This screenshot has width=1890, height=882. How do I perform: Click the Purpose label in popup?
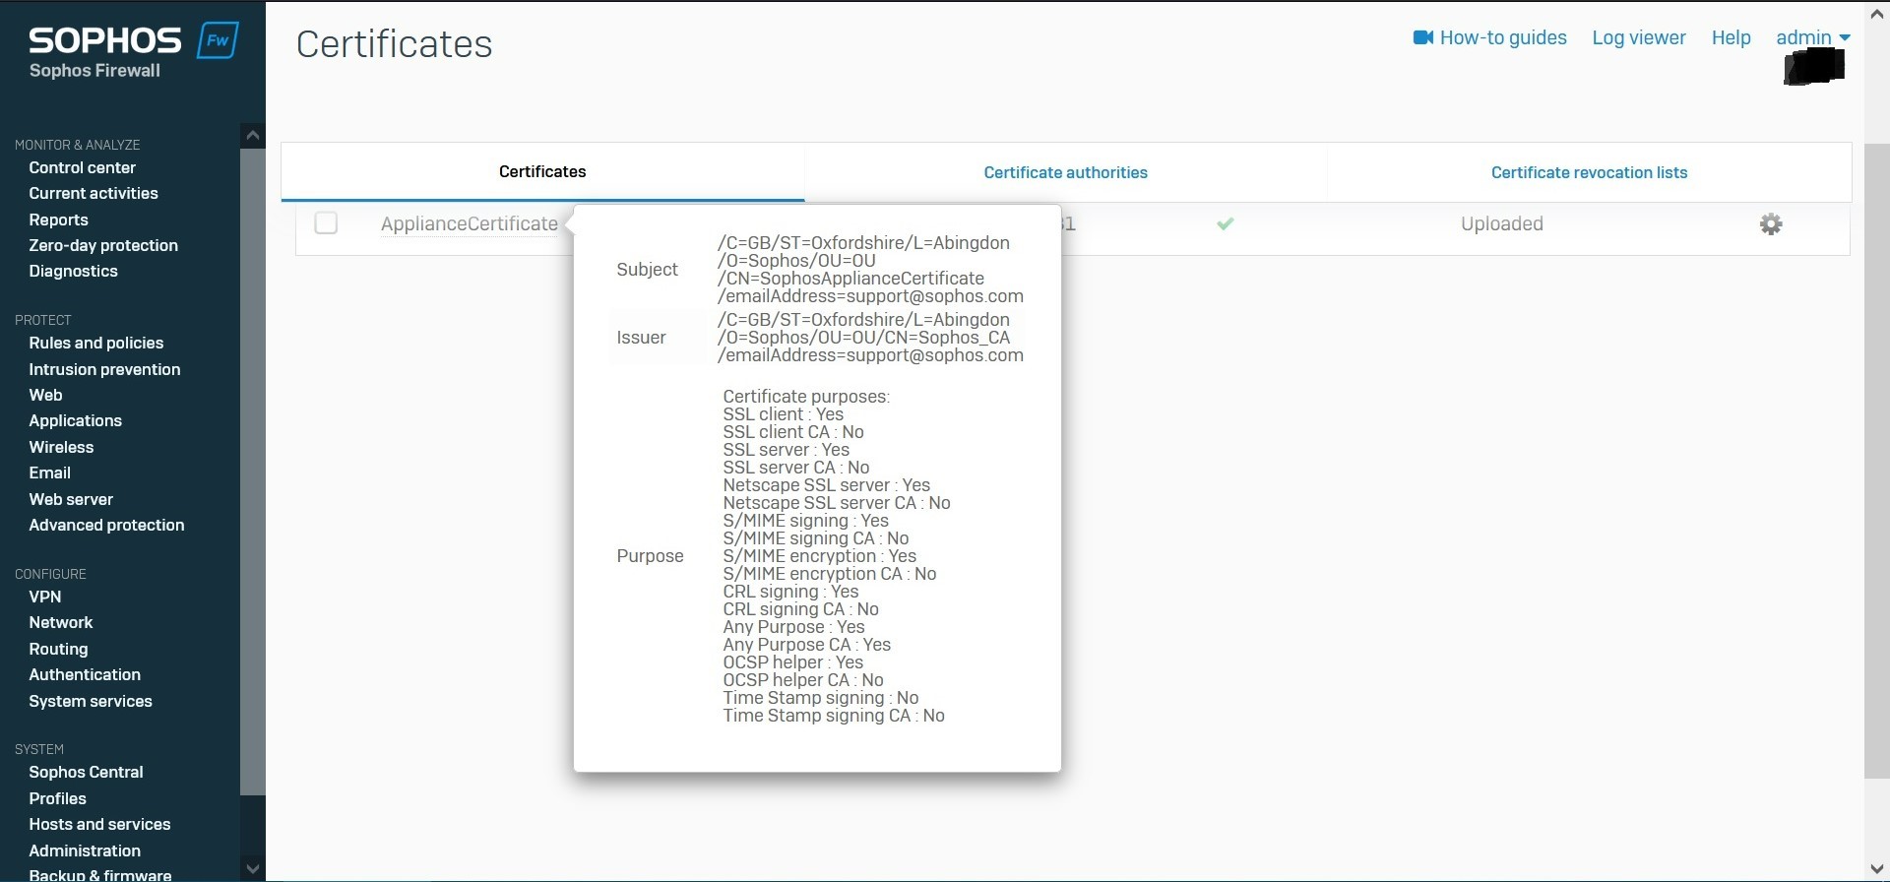650,555
